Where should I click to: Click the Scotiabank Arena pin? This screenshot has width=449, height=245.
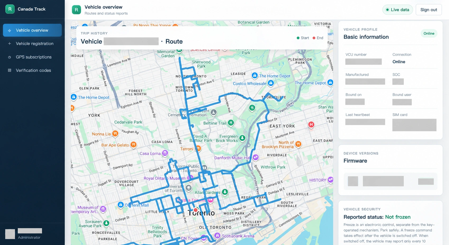(217, 235)
